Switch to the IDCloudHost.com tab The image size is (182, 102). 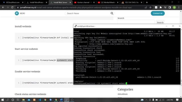coord(13,3)
